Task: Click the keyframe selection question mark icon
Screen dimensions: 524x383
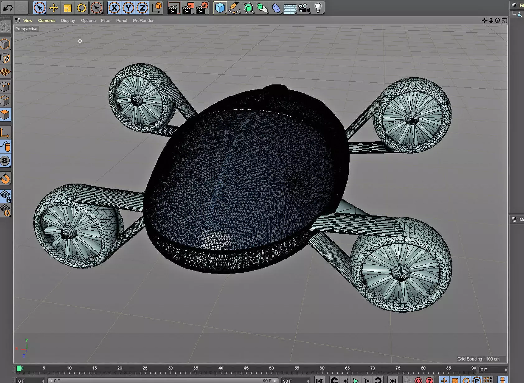Action: (x=429, y=380)
